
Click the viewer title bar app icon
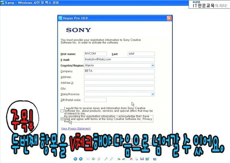coord(2,3)
